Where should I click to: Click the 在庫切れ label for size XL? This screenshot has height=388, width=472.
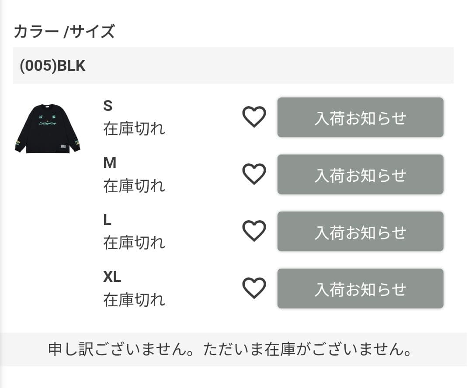134,300
